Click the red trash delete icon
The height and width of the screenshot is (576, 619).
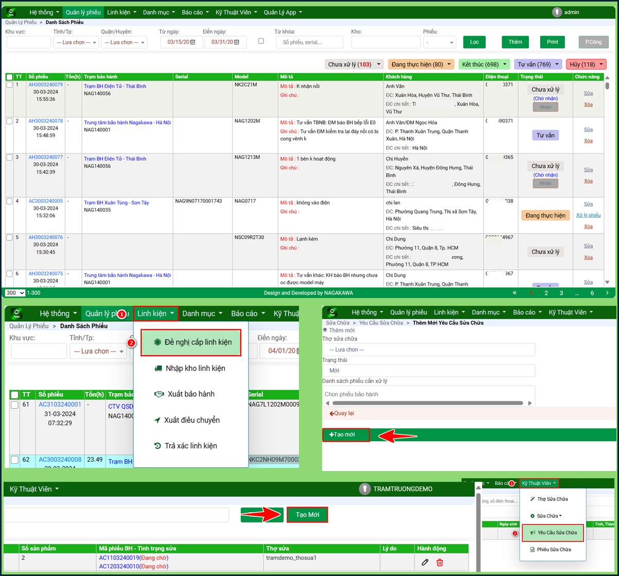[439, 562]
